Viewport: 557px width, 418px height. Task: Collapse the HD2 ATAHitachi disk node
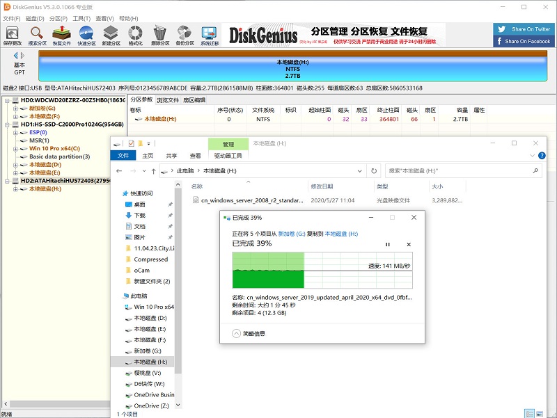coord(7,181)
